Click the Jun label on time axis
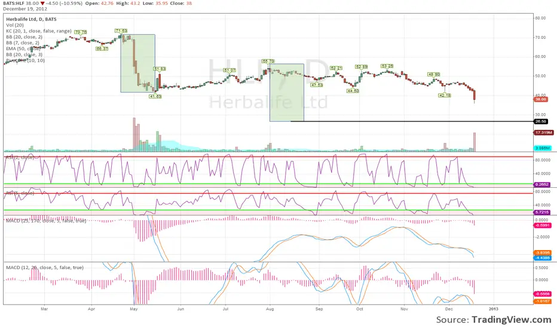 (x=180, y=309)
